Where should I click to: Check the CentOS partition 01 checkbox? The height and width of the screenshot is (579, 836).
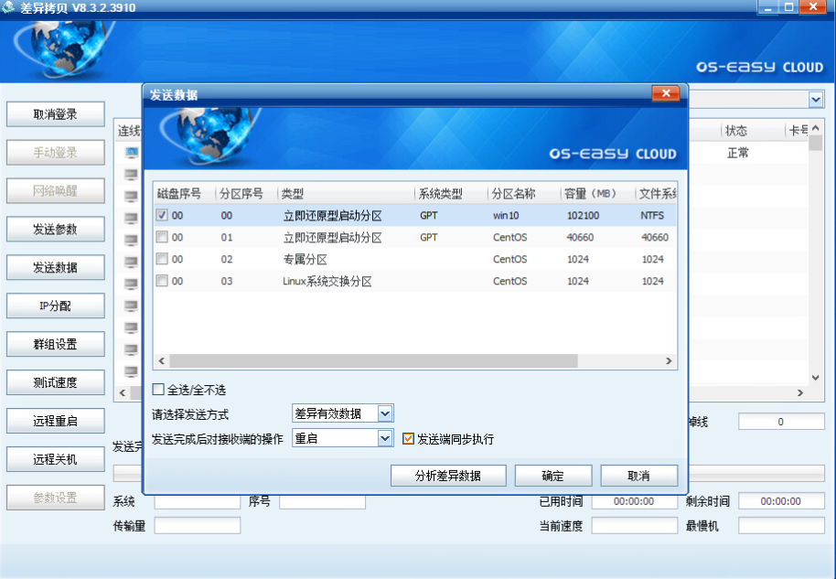tap(162, 238)
